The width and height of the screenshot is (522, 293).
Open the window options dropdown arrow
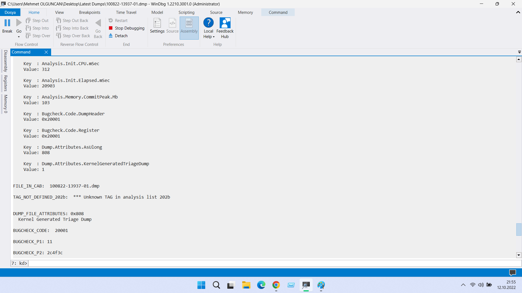519,52
